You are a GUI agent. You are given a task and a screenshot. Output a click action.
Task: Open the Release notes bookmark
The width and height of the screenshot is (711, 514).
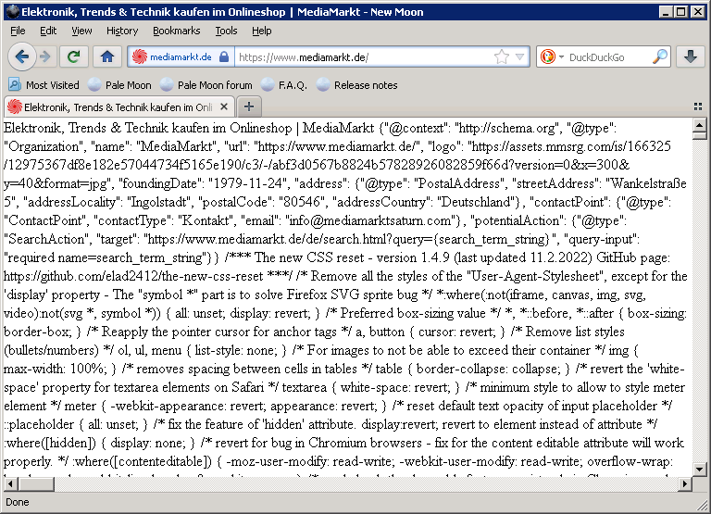pyautogui.click(x=356, y=85)
